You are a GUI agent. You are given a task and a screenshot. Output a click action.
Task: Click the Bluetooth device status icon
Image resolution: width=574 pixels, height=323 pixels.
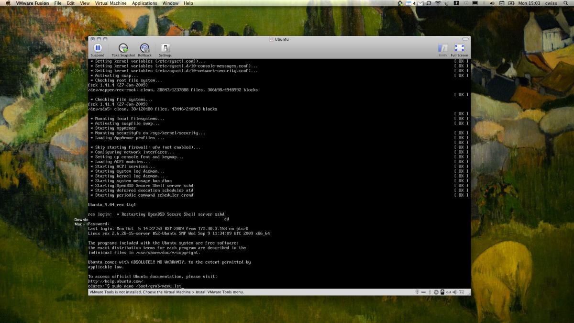(430, 292)
